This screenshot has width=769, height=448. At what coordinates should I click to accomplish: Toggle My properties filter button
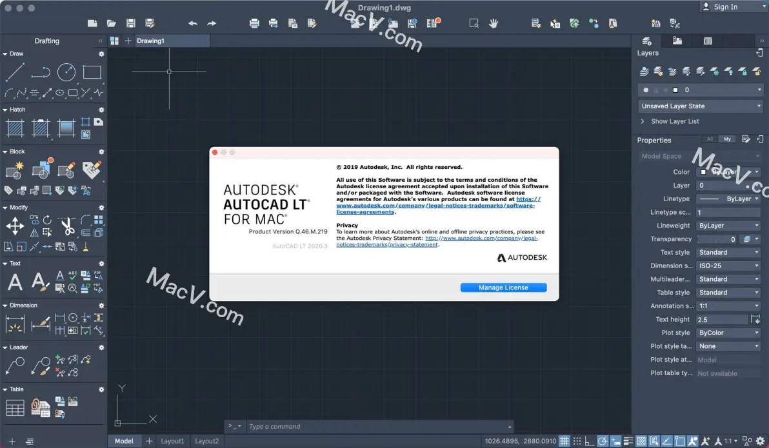[727, 139]
